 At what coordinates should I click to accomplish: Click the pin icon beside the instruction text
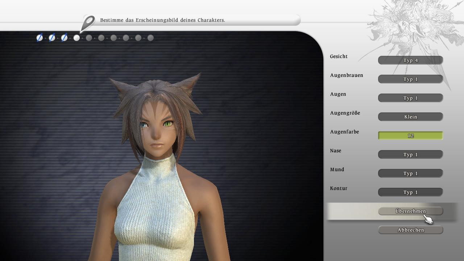click(x=88, y=23)
